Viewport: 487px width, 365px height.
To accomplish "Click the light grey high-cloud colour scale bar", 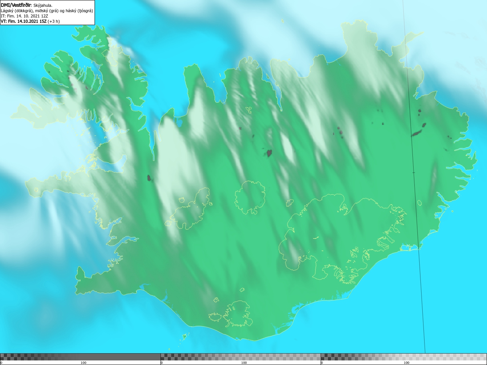I will [x=404, y=357].
